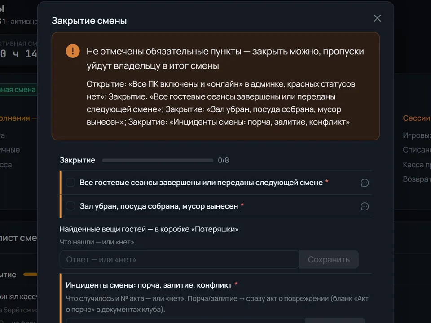The image size is (431, 323).
Task: Check «Все гостевые сеансы завершены» checkbox
Action: pyautogui.click(x=70, y=183)
